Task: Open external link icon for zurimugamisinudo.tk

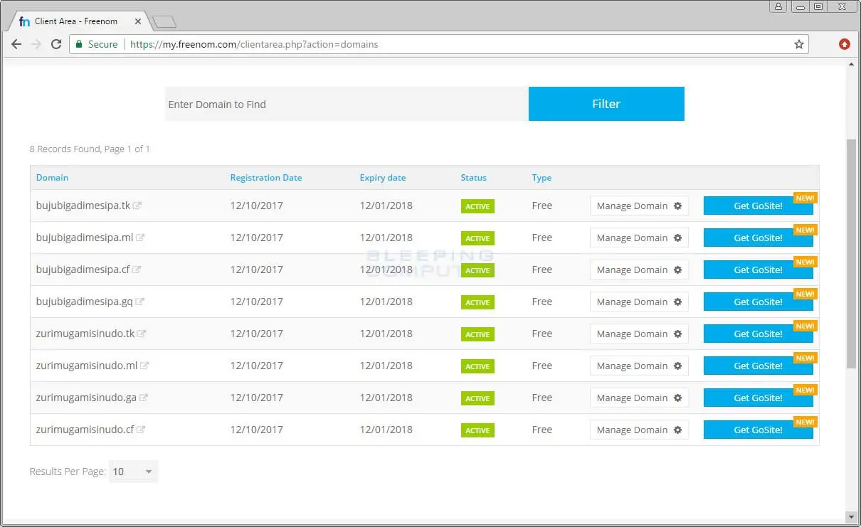Action: click(142, 334)
